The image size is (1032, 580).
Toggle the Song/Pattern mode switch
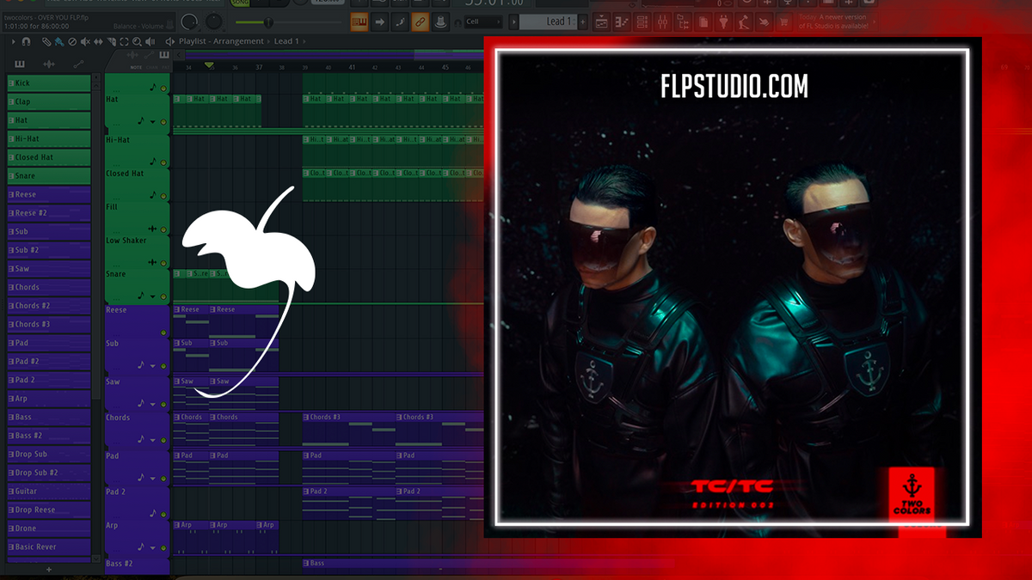pyautogui.click(x=241, y=4)
